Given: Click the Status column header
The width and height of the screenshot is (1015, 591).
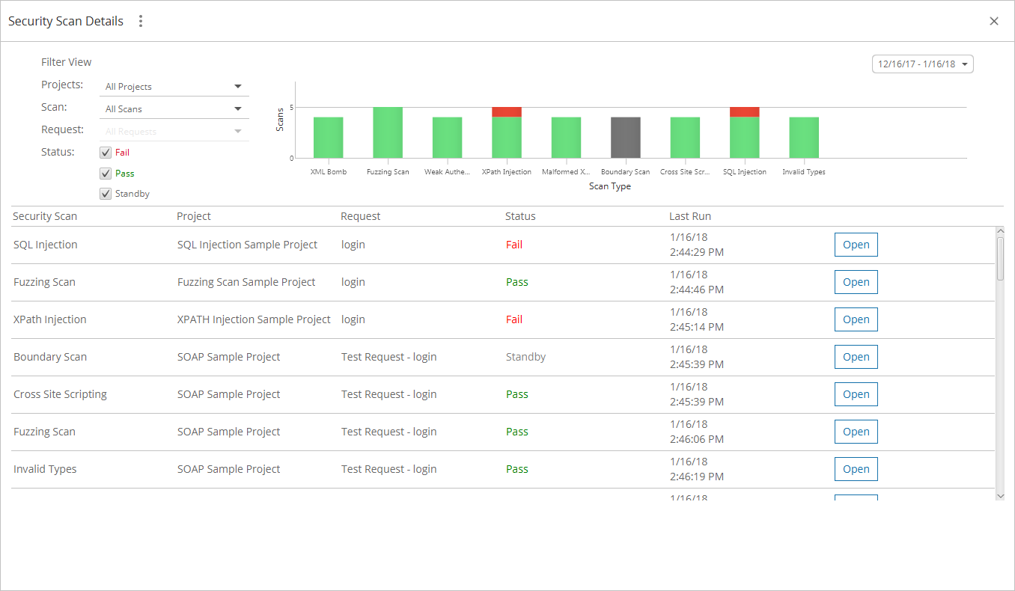Looking at the screenshot, I should click(519, 216).
